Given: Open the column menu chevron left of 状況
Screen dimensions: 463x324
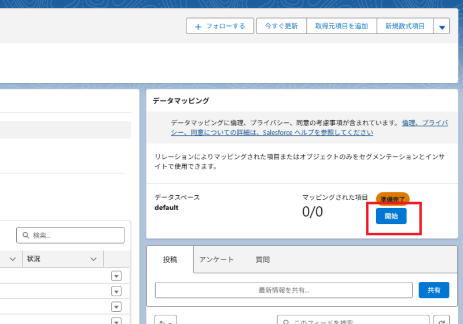Looking at the screenshot, I should [12, 259].
